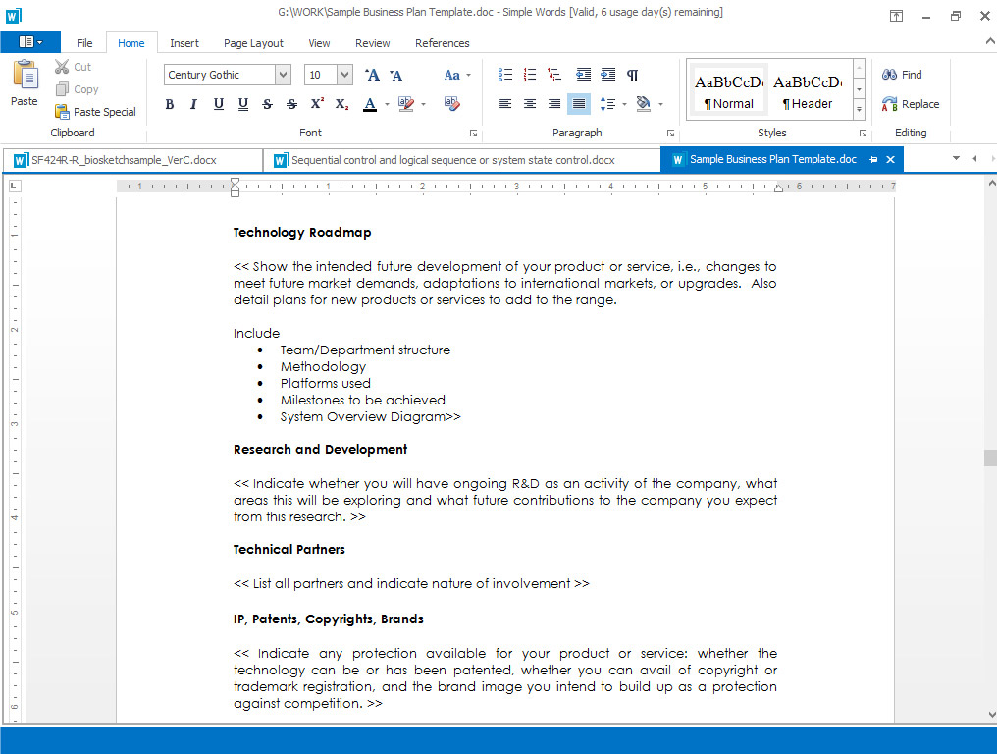The width and height of the screenshot is (997, 754).
Task: Open the font color dropdown arrow
Action: pyautogui.click(x=387, y=104)
